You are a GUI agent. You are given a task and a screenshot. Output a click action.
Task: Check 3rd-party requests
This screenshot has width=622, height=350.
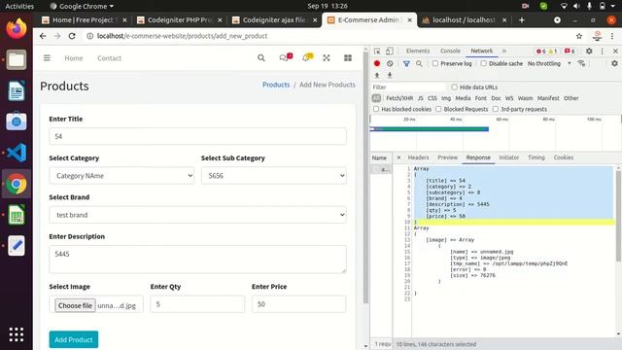496,109
